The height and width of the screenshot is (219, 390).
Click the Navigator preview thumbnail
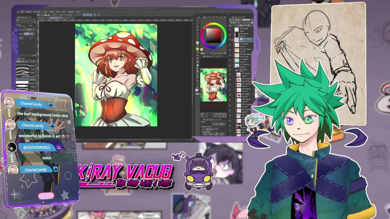click(x=214, y=85)
